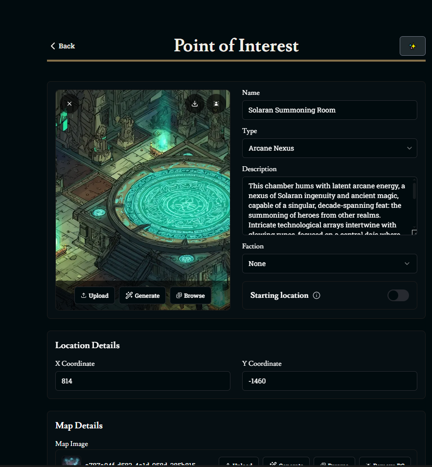This screenshot has height=467, width=432.
Task: Click the AI sparkle button in header
Action: (412, 46)
